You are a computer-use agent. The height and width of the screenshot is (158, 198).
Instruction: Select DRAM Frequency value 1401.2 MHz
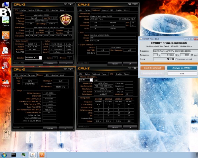coord(49,93)
